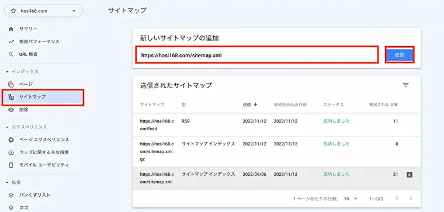The width and height of the screenshot is (444, 212).
Task: Click the 削除 crossed-eye icon
Action: tap(11, 110)
